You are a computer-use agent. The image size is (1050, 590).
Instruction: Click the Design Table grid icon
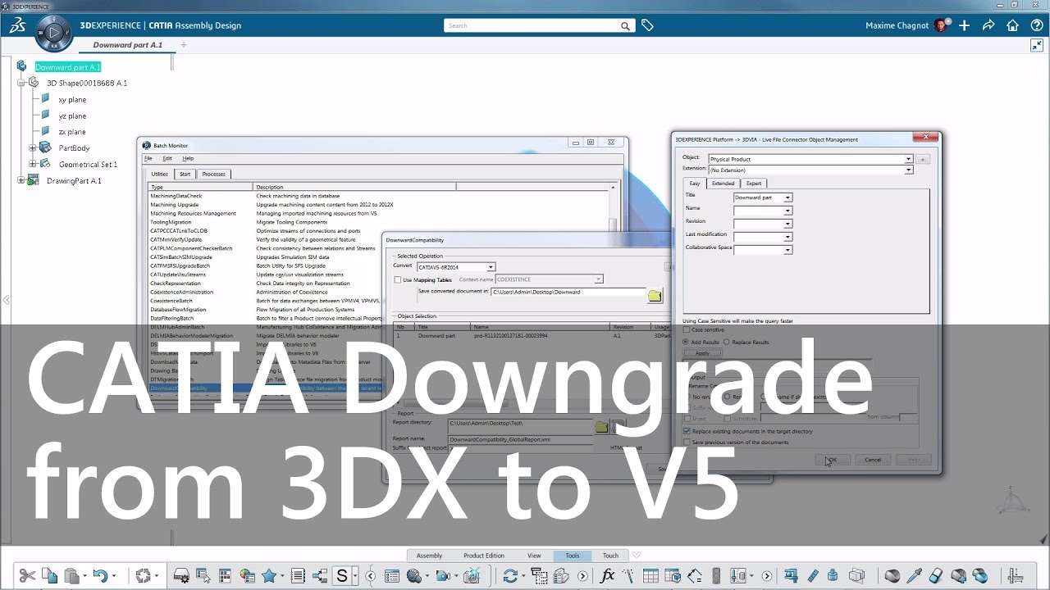pyautogui.click(x=651, y=575)
